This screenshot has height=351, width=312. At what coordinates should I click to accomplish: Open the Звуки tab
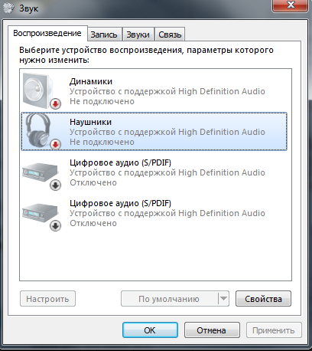click(x=138, y=34)
